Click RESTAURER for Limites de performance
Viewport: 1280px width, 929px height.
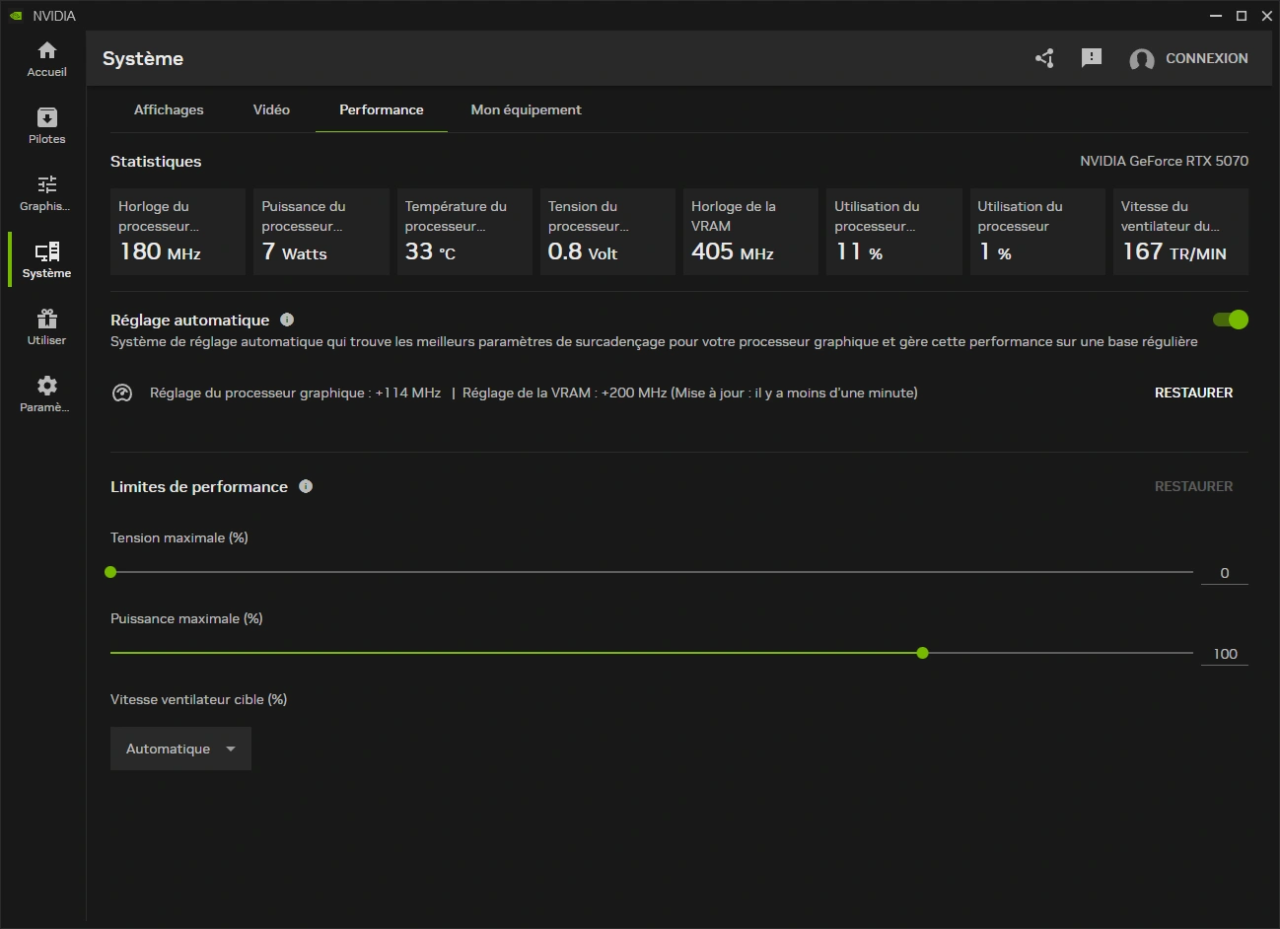pos(1193,486)
